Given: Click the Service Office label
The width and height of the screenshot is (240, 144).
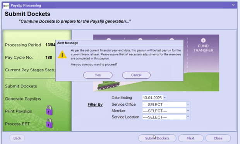Looking at the screenshot, I should [x=123, y=105].
